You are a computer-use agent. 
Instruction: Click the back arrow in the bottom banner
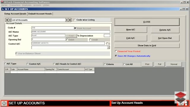click(x=4, y=103)
